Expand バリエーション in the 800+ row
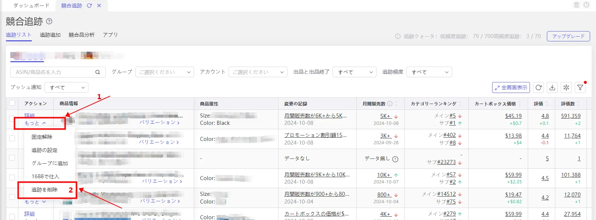Image resolution: width=596 pixels, height=220 pixels. click(160, 201)
